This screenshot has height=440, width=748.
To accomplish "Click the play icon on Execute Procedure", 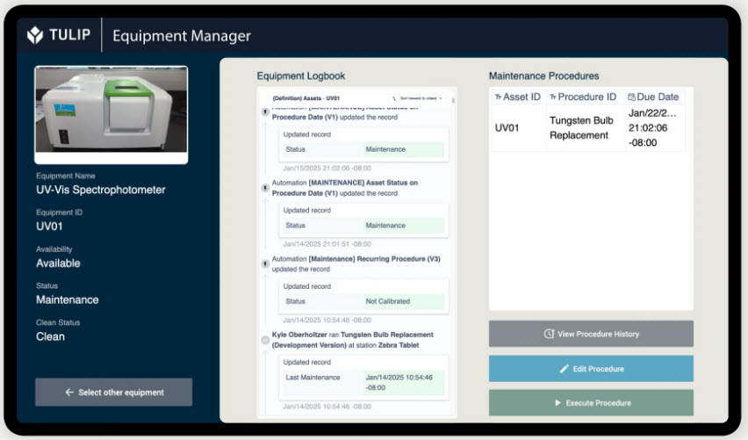I will pos(557,403).
